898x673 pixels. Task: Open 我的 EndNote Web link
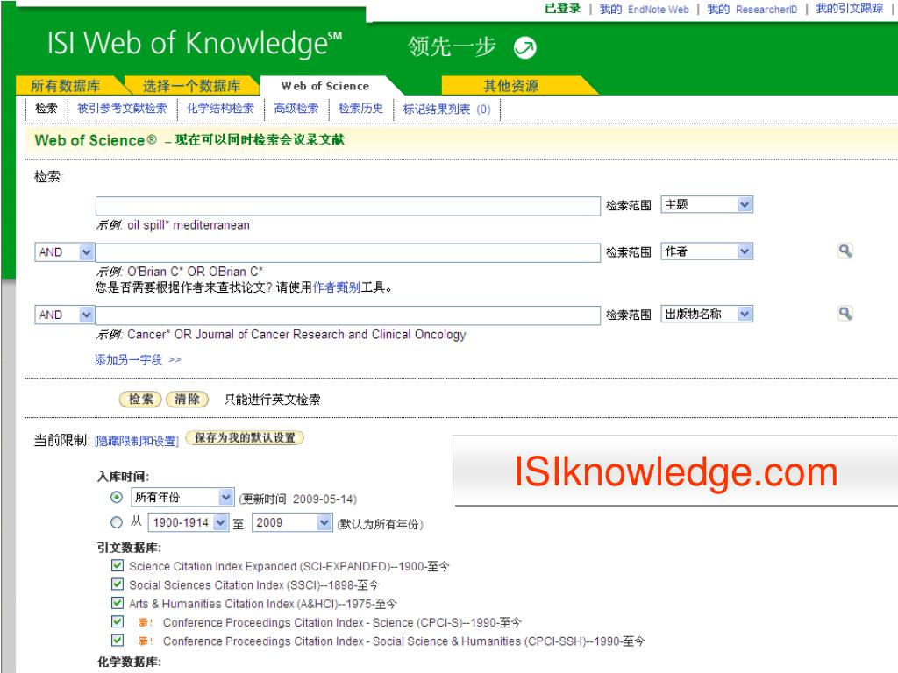pyautogui.click(x=644, y=9)
